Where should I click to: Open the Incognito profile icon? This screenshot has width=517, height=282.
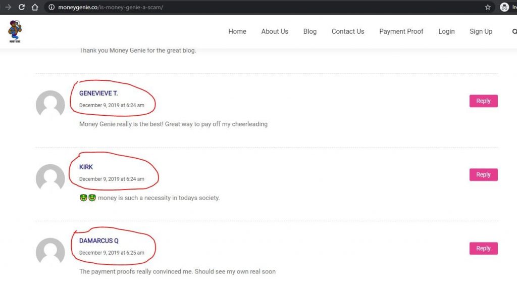coord(504,7)
